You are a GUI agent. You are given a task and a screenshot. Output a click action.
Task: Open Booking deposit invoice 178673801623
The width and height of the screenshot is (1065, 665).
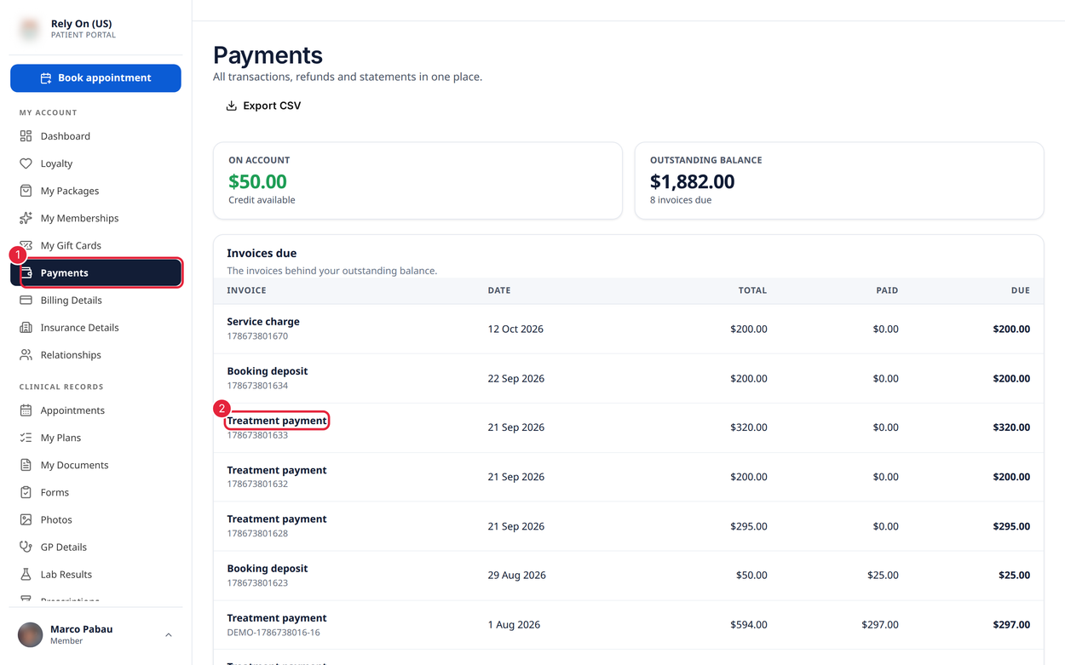[628, 576]
